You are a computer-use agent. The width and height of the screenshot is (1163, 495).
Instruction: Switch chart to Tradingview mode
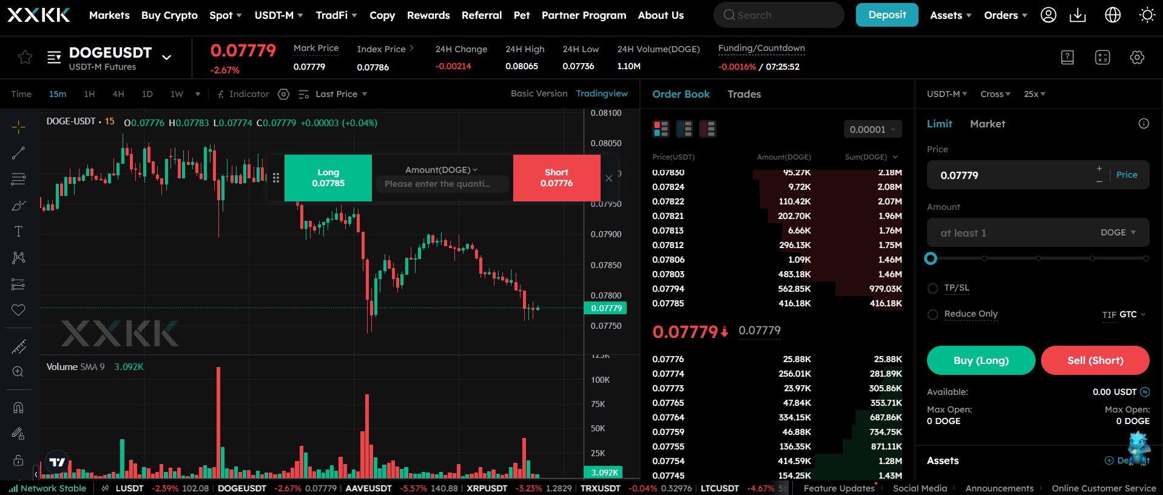602,93
